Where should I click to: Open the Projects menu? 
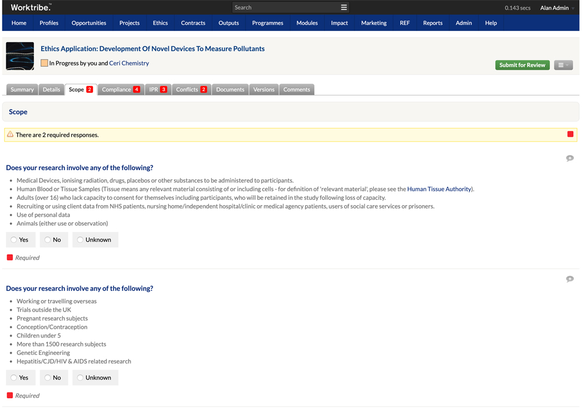(x=130, y=23)
